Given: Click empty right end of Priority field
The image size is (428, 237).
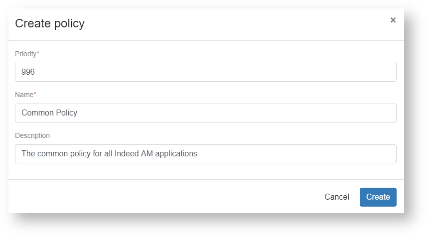Looking at the screenshot, I should 349,72.
